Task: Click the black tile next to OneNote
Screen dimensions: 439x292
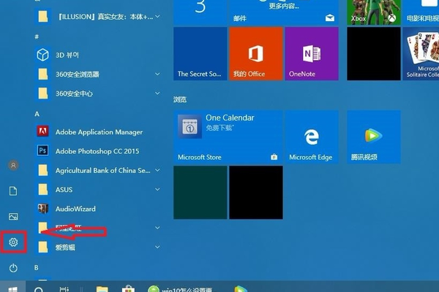Action: click(374, 53)
